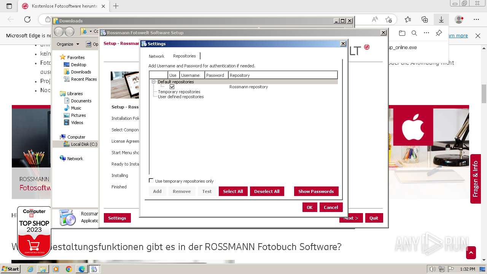
Task: Click the Username column header
Action: coord(192,75)
